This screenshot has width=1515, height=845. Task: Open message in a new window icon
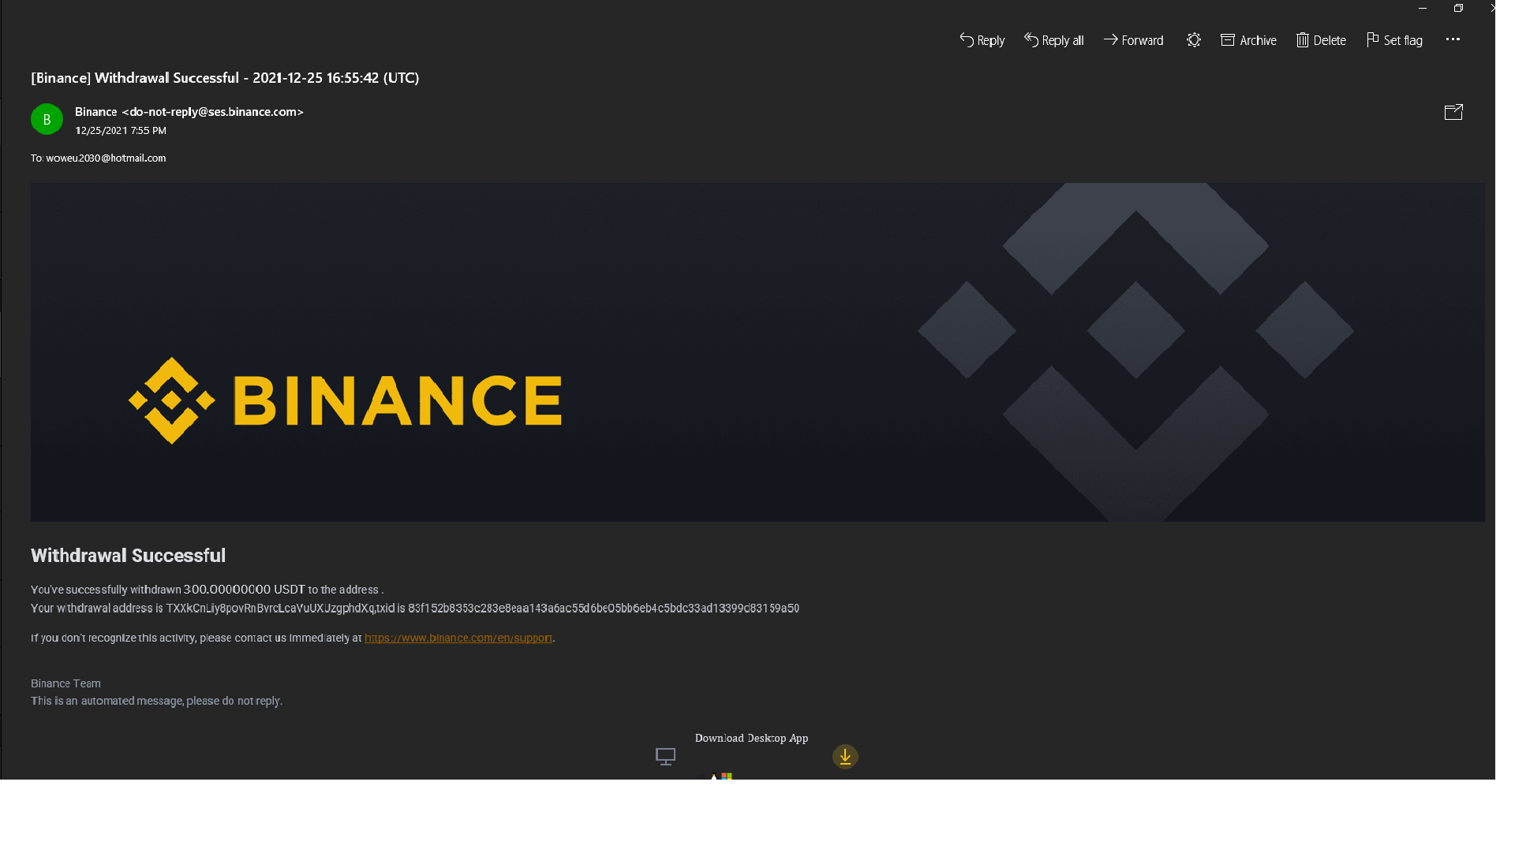[x=1453, y=112]
